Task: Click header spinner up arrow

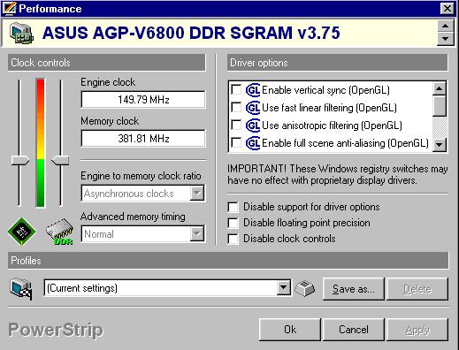Action: pyautogui.click(x=445, y=27)
